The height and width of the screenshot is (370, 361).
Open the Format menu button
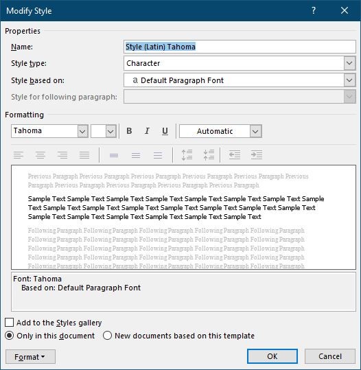(x=30, y=357)
